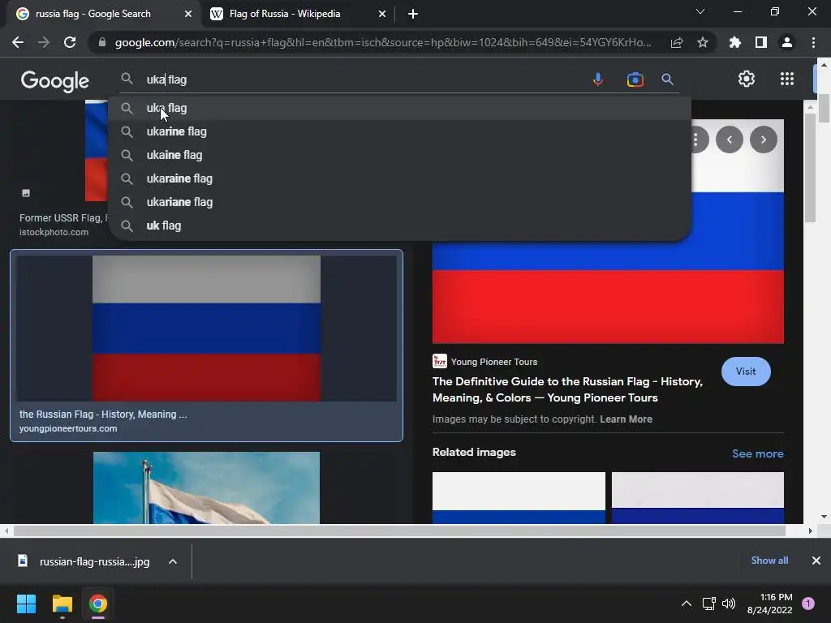
Task: Select suggestion "ukarine flag"
Action: [399, 131]
